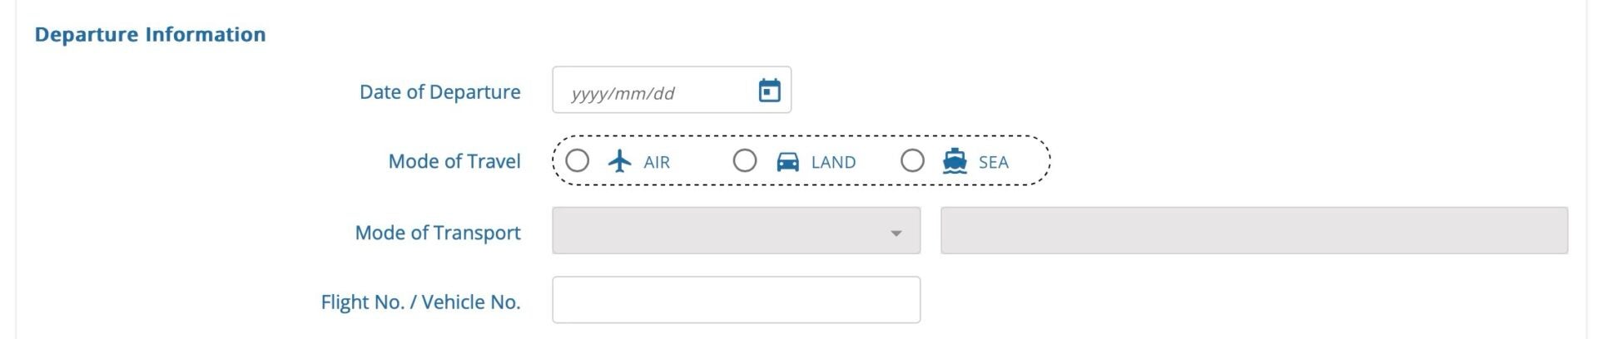Click the Flight No. / Vehicle No. input
Viewport: 1598px width, 339px height.
(x=736, y=300)
